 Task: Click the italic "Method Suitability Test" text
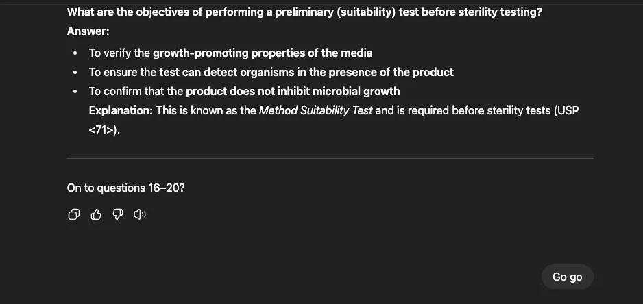[x=315, y=110]
